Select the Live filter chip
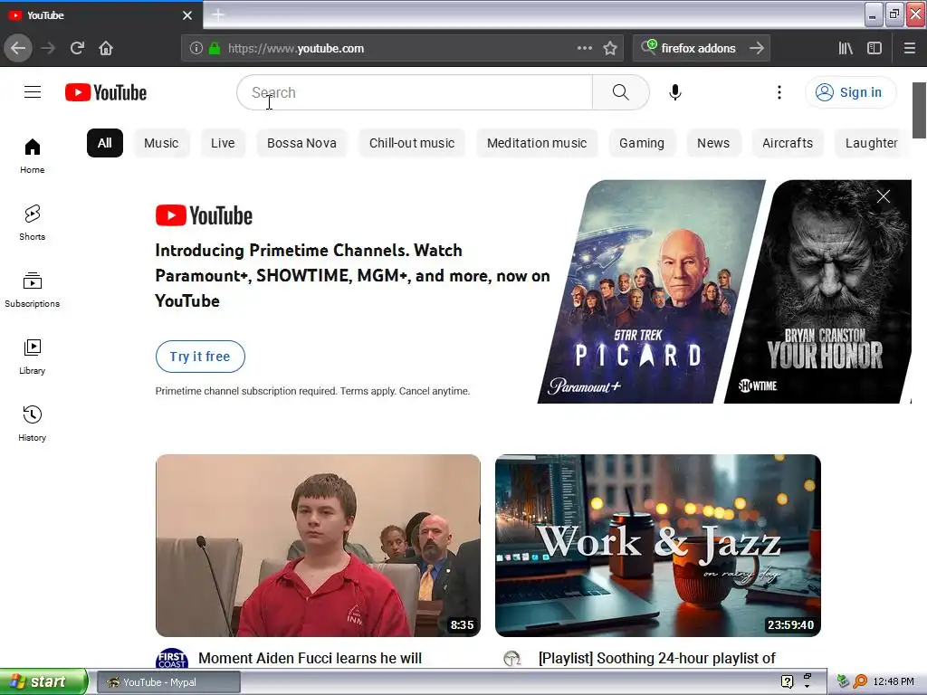 [x=223, y=143]
